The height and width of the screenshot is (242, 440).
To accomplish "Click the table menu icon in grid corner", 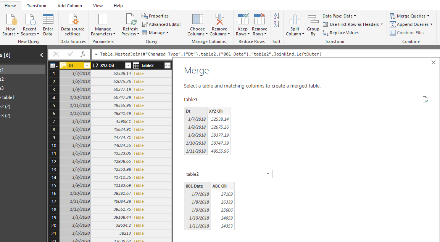I will point(53,65).
